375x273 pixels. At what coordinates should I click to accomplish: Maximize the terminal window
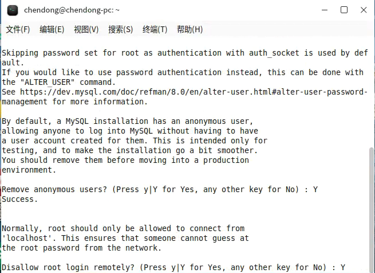[x=344, y=10]
